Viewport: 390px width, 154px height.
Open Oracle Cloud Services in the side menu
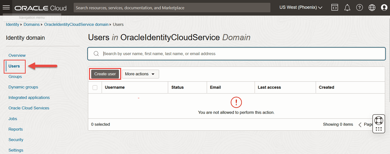(x=29, y=108)
